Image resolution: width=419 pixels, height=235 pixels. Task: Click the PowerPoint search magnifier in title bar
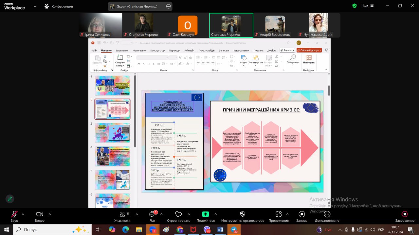[x=288, y=43]
